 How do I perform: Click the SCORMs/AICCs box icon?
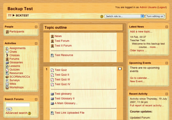click(7, 77)
